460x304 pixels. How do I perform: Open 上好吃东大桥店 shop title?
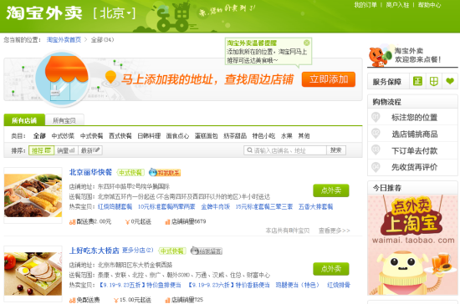(95, 251)
